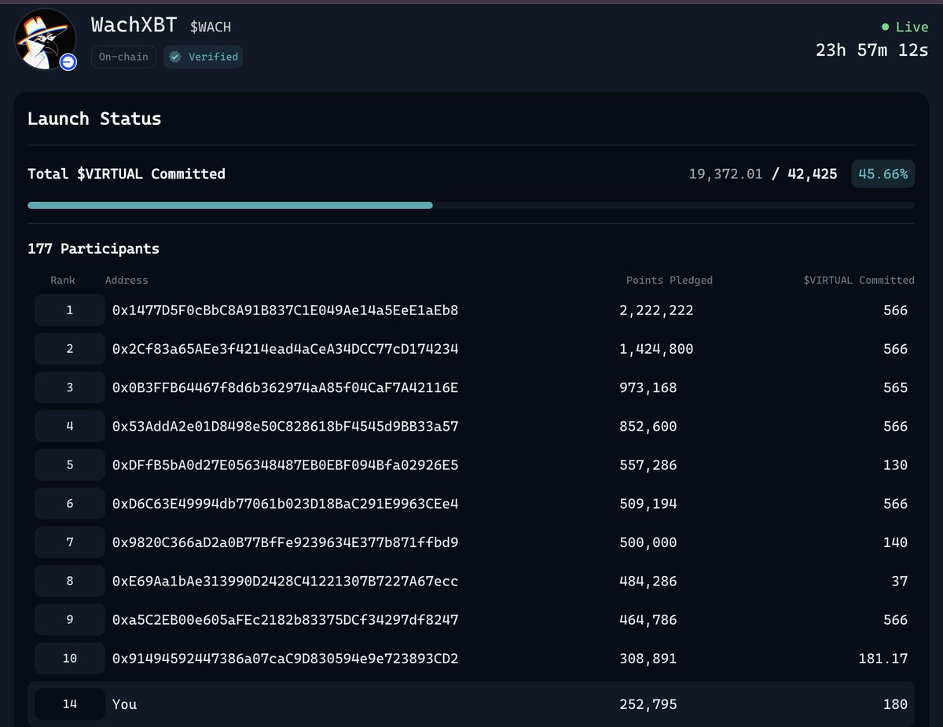
Task: Click the You row label
Action: 124,704
